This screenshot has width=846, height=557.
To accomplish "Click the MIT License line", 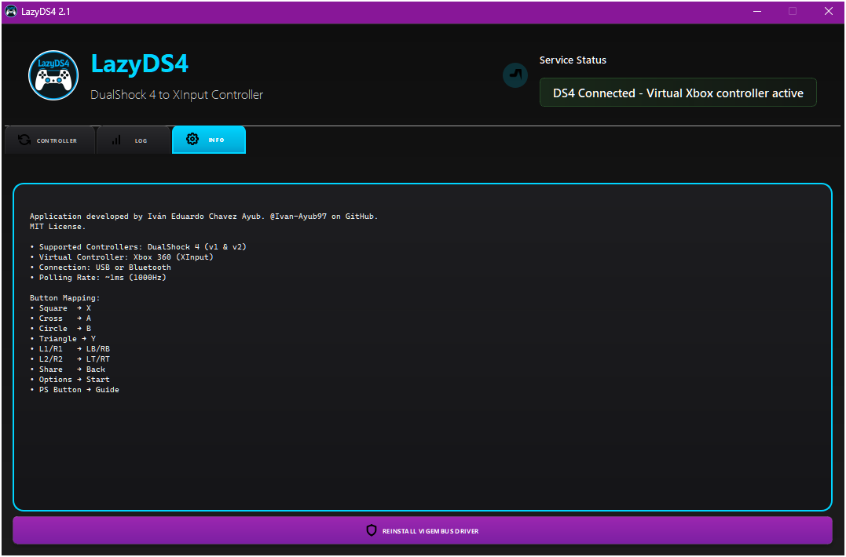I will tap(57, 227).
